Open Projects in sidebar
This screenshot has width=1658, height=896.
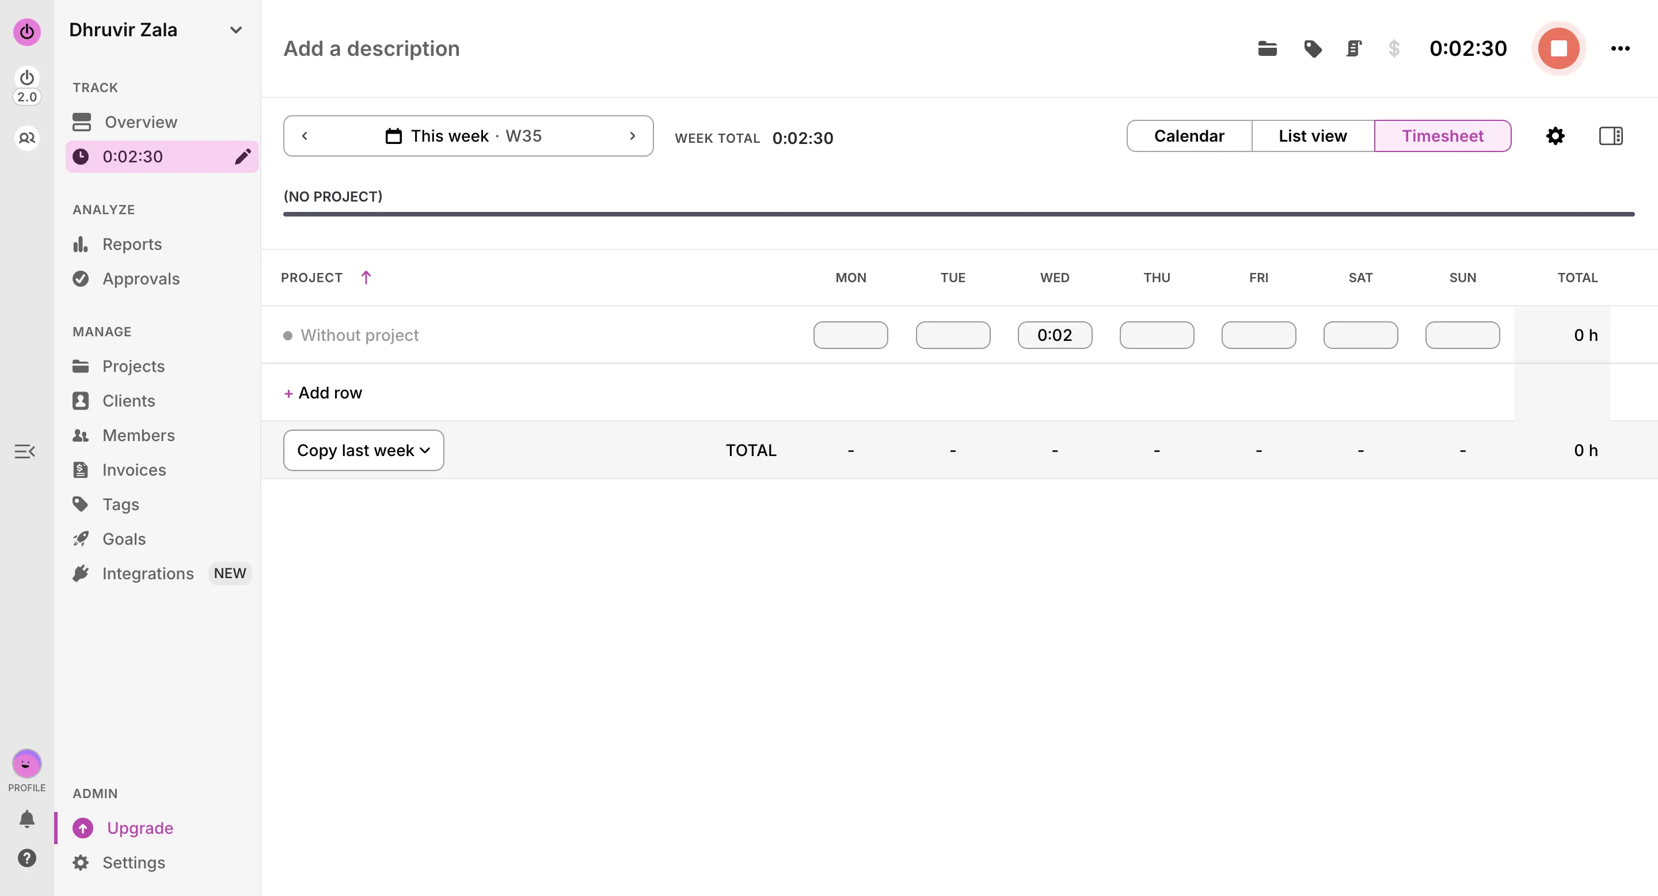click(x=133, y=366)
